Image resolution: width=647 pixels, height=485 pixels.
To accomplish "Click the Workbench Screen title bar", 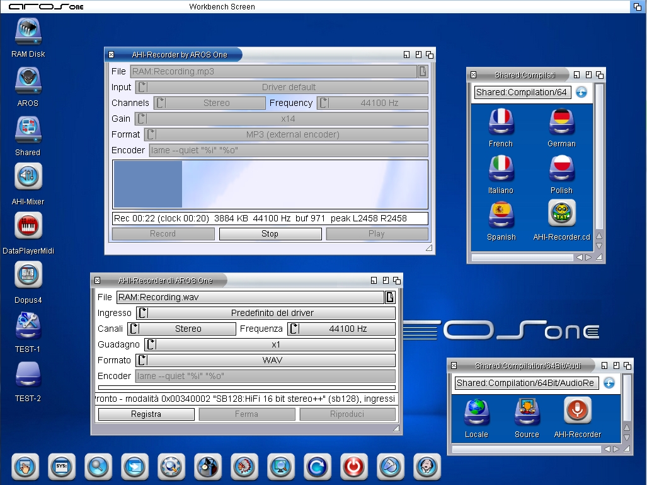I will coord(315,6).
